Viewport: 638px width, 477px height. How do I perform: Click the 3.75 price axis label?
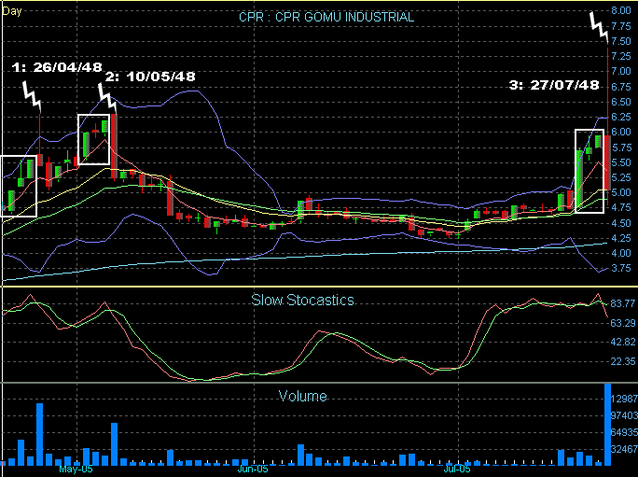coord(621,268)
